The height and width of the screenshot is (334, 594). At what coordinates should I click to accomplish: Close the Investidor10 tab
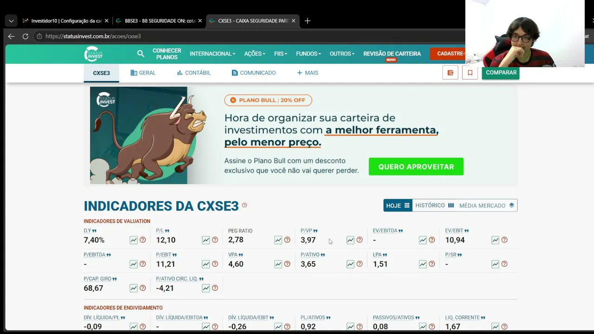106,21
